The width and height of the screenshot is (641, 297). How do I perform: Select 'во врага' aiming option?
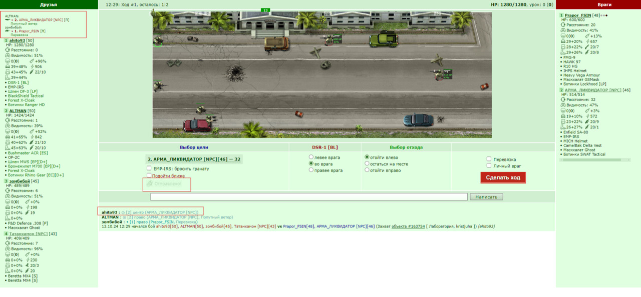click(311, 163)
